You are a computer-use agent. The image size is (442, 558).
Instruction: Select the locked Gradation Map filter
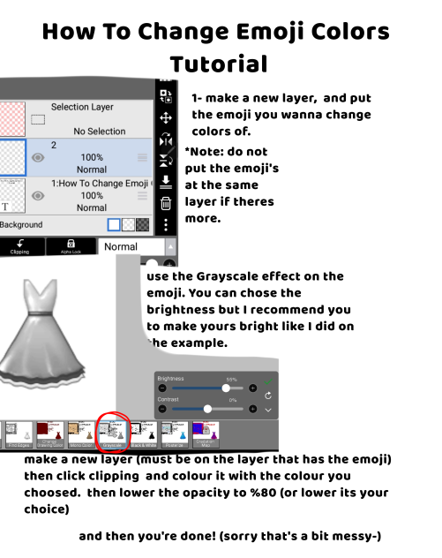pos(206,434)
